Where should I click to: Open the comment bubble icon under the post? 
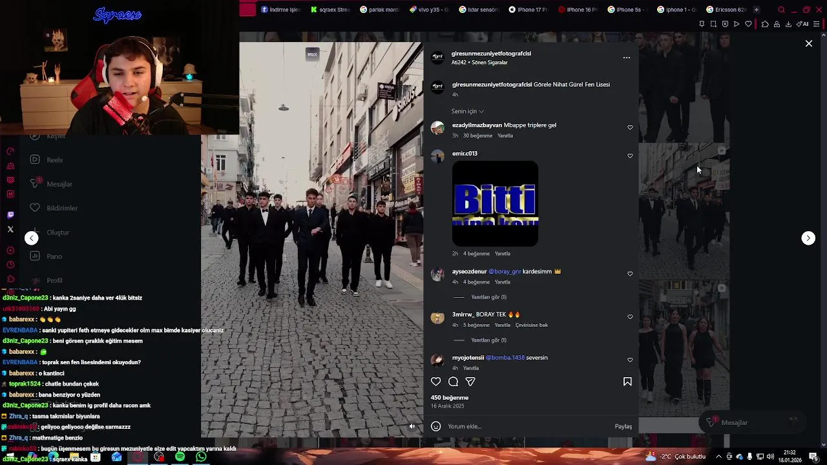pyautogui.click(x=454, y=382)
